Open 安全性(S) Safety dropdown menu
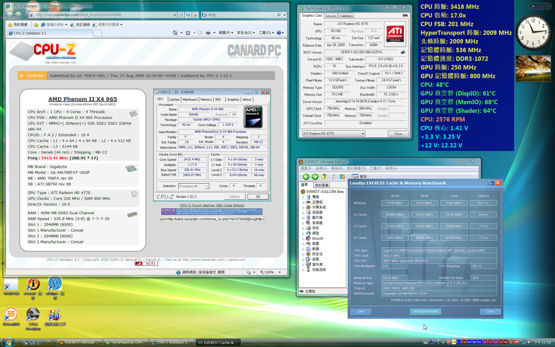The width and height of the screenshot is (555, 347). [246, 33]
